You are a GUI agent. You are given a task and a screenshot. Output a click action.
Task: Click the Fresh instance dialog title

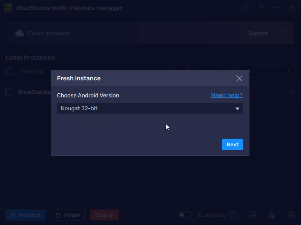pos(79,78)
